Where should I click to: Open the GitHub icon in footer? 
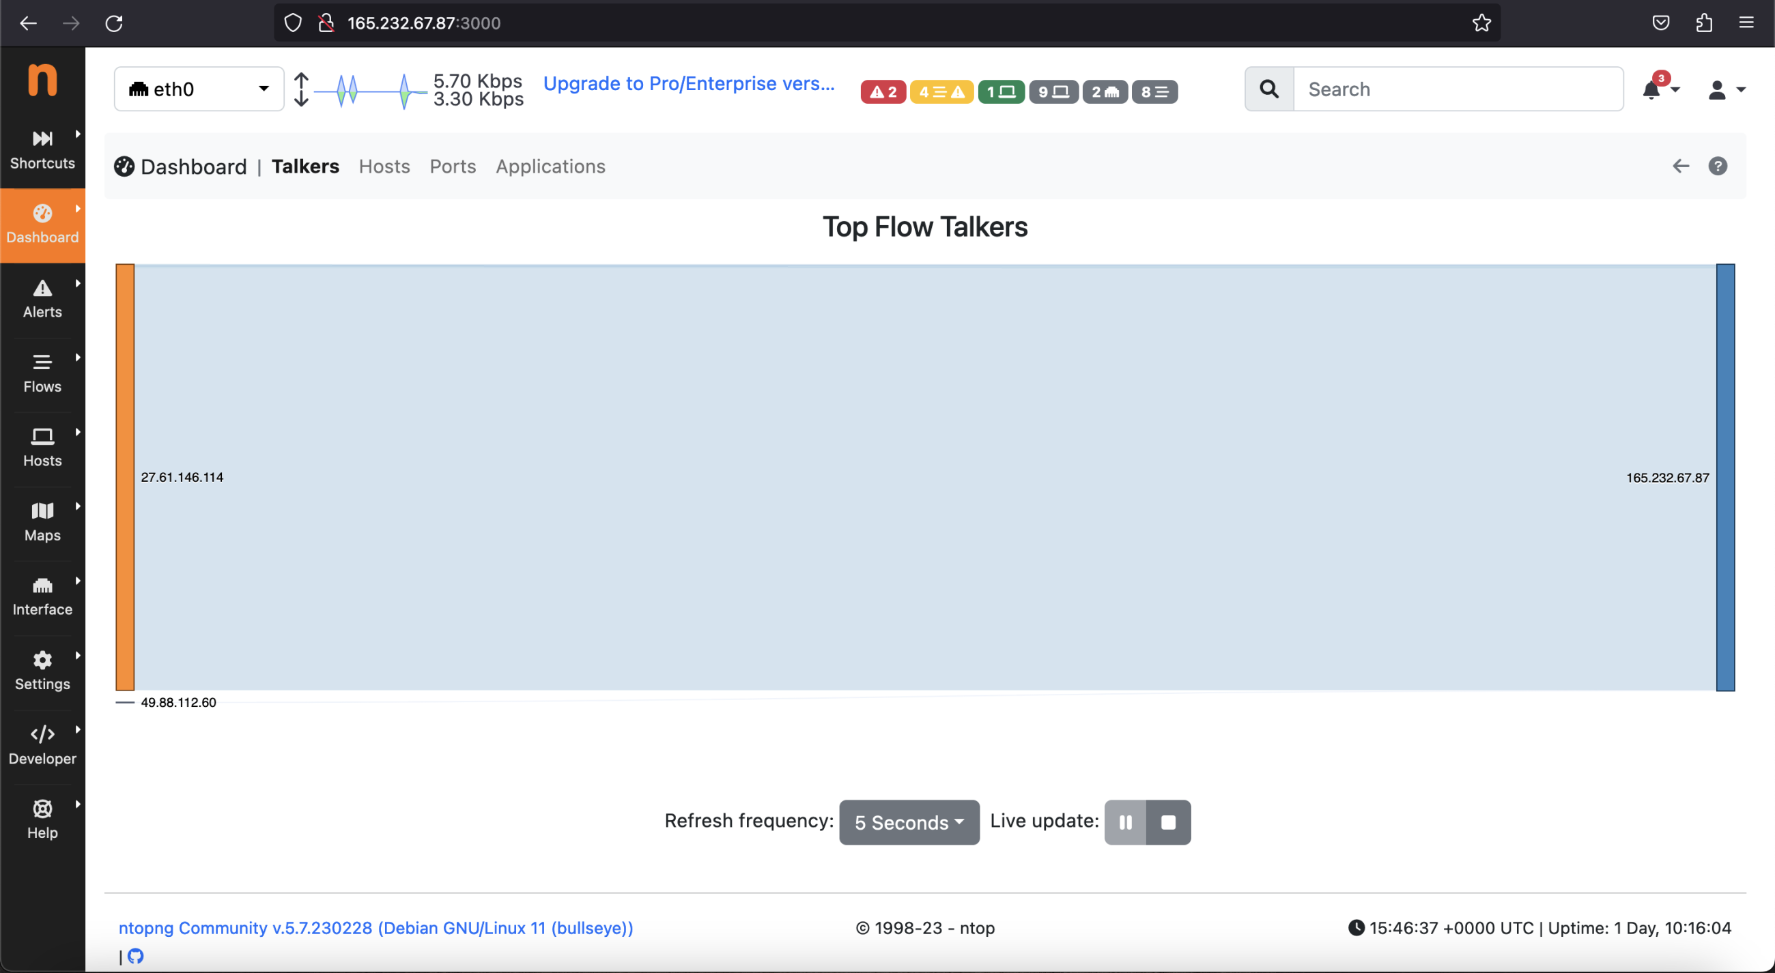point(136,956)
